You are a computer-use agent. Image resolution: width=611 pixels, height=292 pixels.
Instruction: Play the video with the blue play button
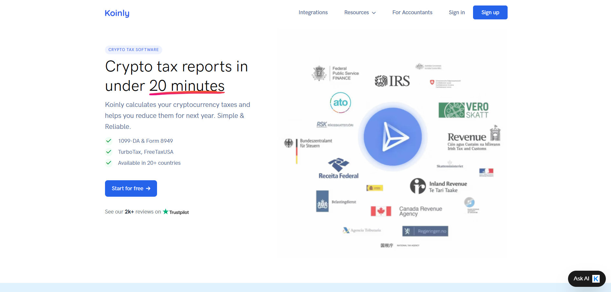coord(393,137)
